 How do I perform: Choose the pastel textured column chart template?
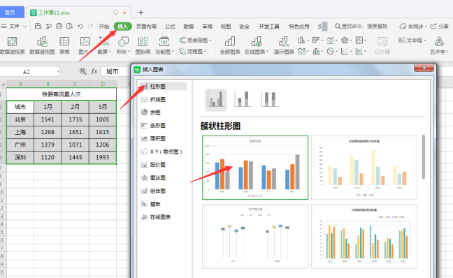tap(364, 168)
